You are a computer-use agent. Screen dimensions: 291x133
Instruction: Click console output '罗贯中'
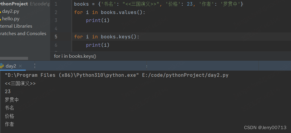[x=12, y=100]
